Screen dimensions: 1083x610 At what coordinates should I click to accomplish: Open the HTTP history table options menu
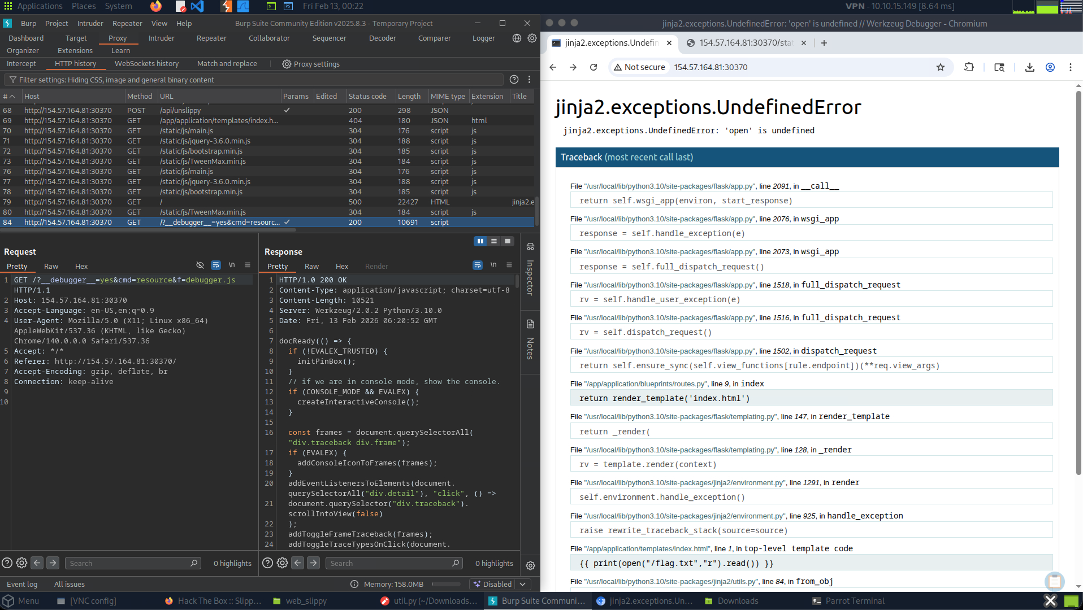pos(529,80)
